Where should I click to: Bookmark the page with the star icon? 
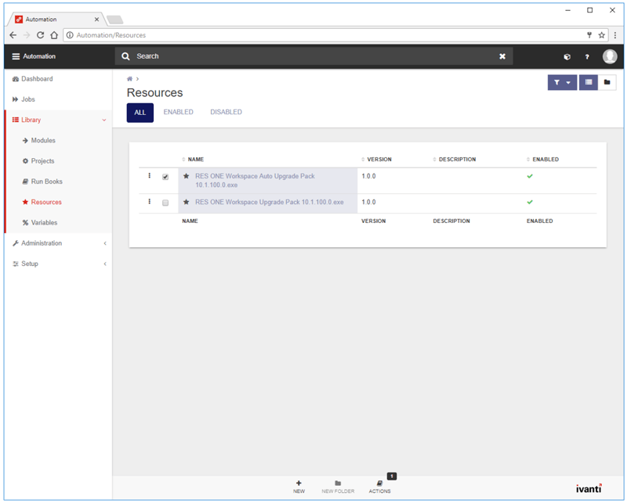pyautogui.click(x=601, y=35)
